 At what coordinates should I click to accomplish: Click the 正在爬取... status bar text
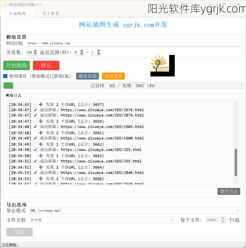point(10,245)
